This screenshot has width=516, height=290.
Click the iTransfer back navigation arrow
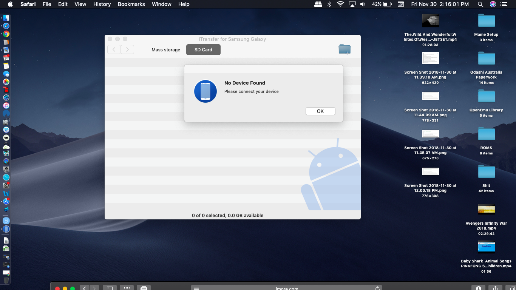pos(114,49)
